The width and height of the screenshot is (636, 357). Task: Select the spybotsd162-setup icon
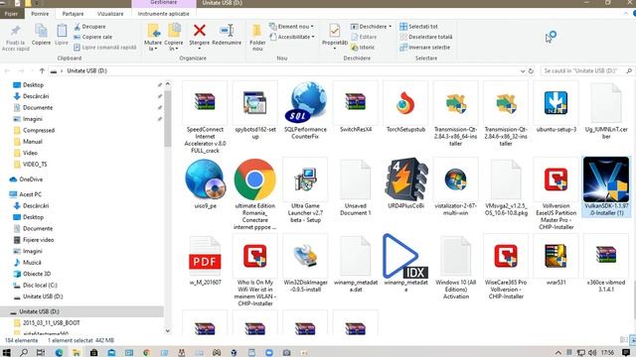point(254,103)
